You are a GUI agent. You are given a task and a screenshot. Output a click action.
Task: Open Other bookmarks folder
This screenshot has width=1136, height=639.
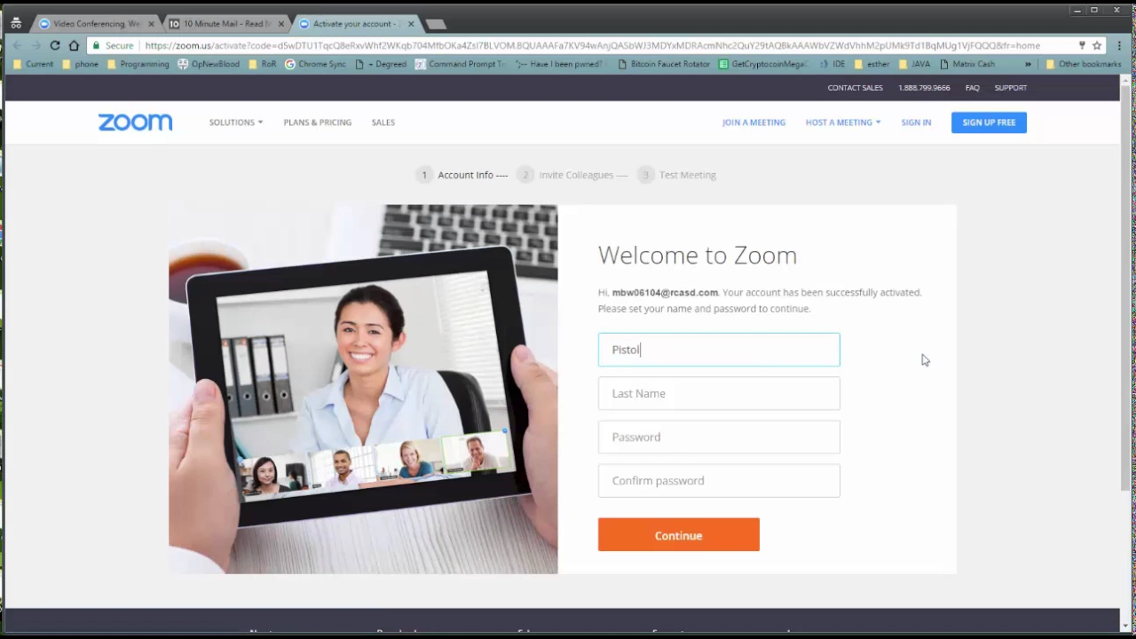(1084, 64)
